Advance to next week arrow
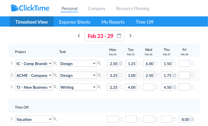208x126 pixels. coord(130,36)
